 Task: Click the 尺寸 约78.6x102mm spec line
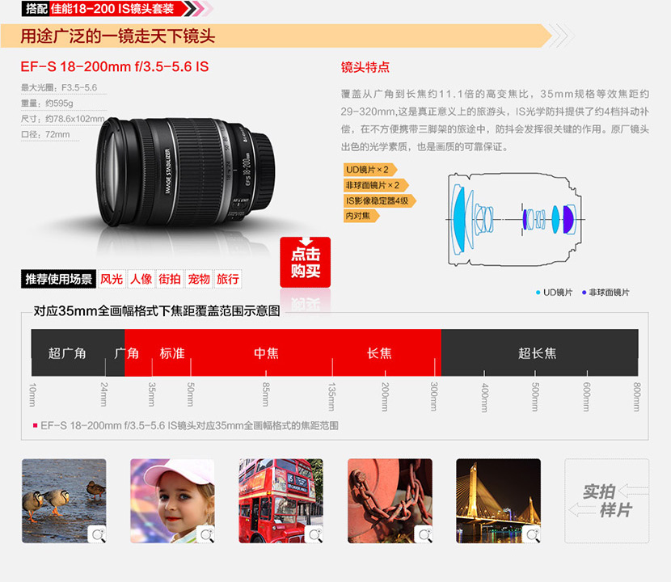[x=62, y=119]
